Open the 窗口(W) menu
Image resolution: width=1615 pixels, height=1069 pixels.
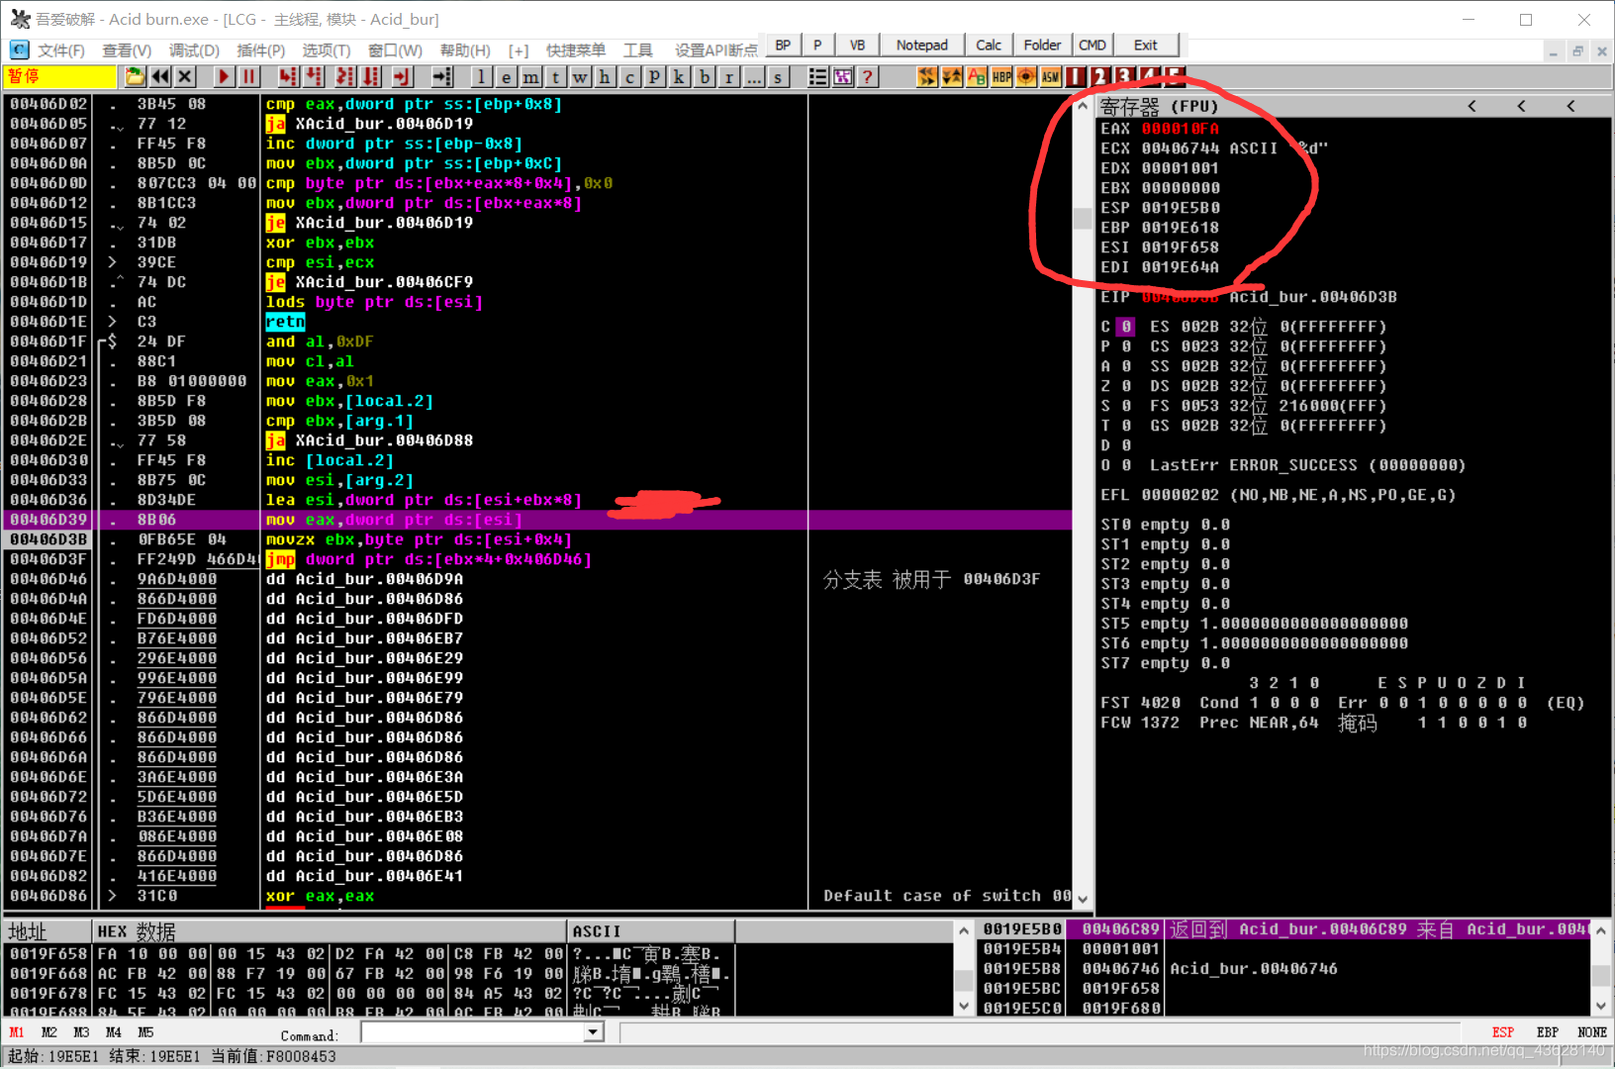[395, 50]
